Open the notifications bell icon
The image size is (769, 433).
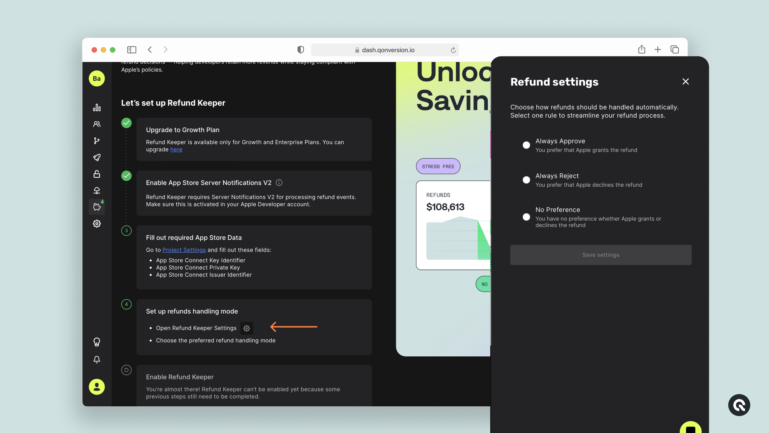tap(97, 359)
